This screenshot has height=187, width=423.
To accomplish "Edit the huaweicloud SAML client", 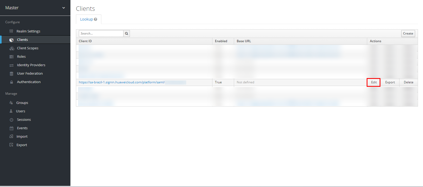I will click(374, 82).
